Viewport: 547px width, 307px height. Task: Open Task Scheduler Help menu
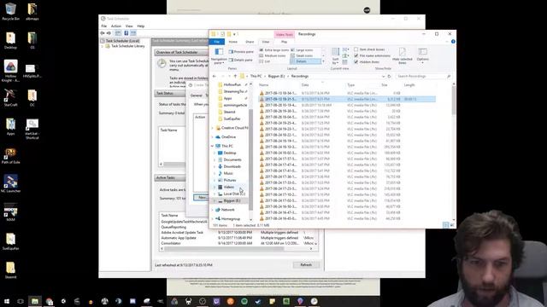pos(140,26)
